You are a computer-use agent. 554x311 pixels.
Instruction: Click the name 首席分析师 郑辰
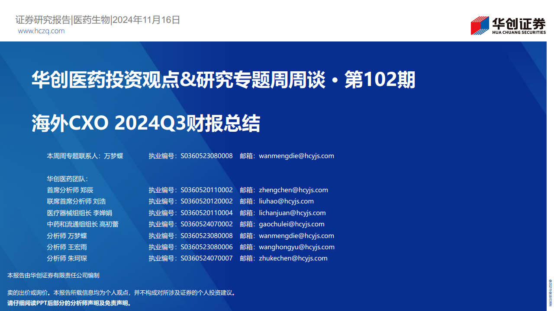pos(70,190)
